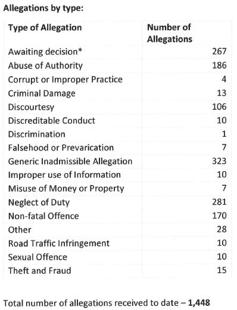This screenshot has height=310, width=237.
Task: Click the 'Neglect of Duty' row label
Action: [x=39, y=203]
